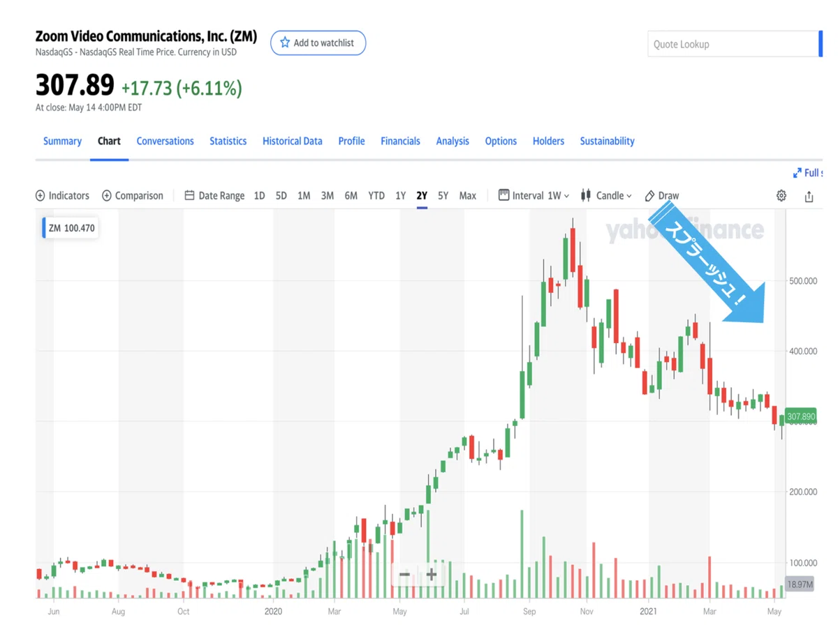The image size is (838, 636).
Task: Select the 1M range
Action: 304,196
